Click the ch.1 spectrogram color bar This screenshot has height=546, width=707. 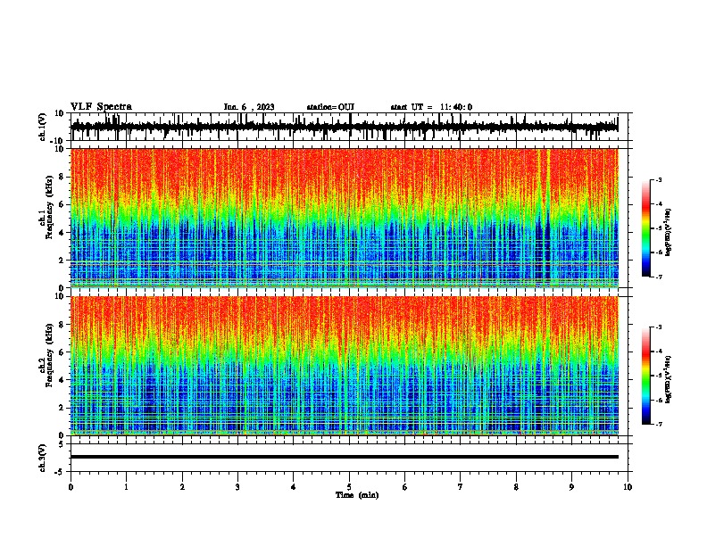point(645,228)
